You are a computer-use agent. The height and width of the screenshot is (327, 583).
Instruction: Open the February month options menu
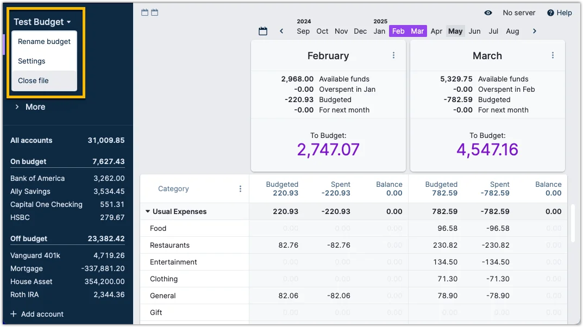(394, 55)
